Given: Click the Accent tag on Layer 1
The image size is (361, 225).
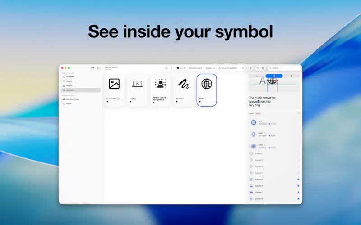Looking at the screenshot, I should 272,124.
